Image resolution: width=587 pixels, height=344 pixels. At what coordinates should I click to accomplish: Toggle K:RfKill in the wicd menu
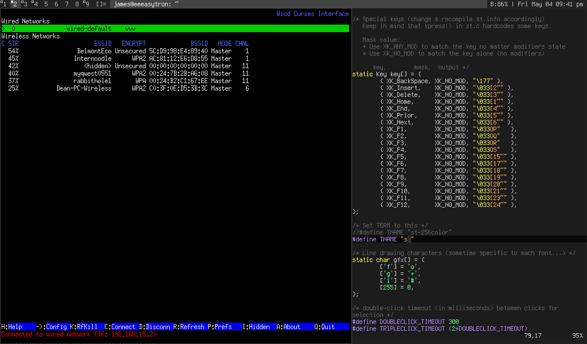point(84,327)
